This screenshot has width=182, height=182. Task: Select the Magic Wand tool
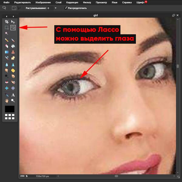click(7, 33)
